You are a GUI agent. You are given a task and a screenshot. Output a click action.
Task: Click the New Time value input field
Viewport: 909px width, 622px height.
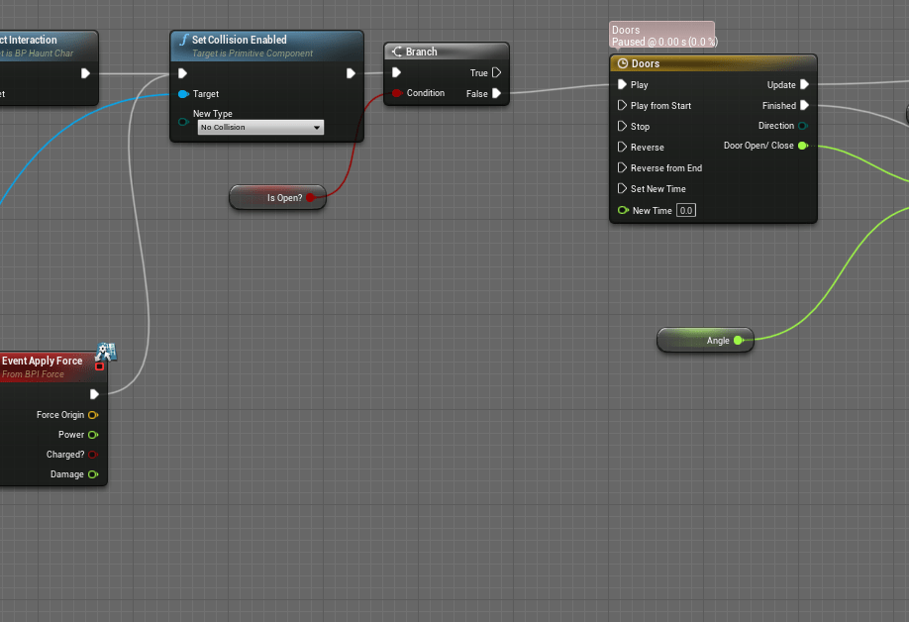tap(686, 211)
